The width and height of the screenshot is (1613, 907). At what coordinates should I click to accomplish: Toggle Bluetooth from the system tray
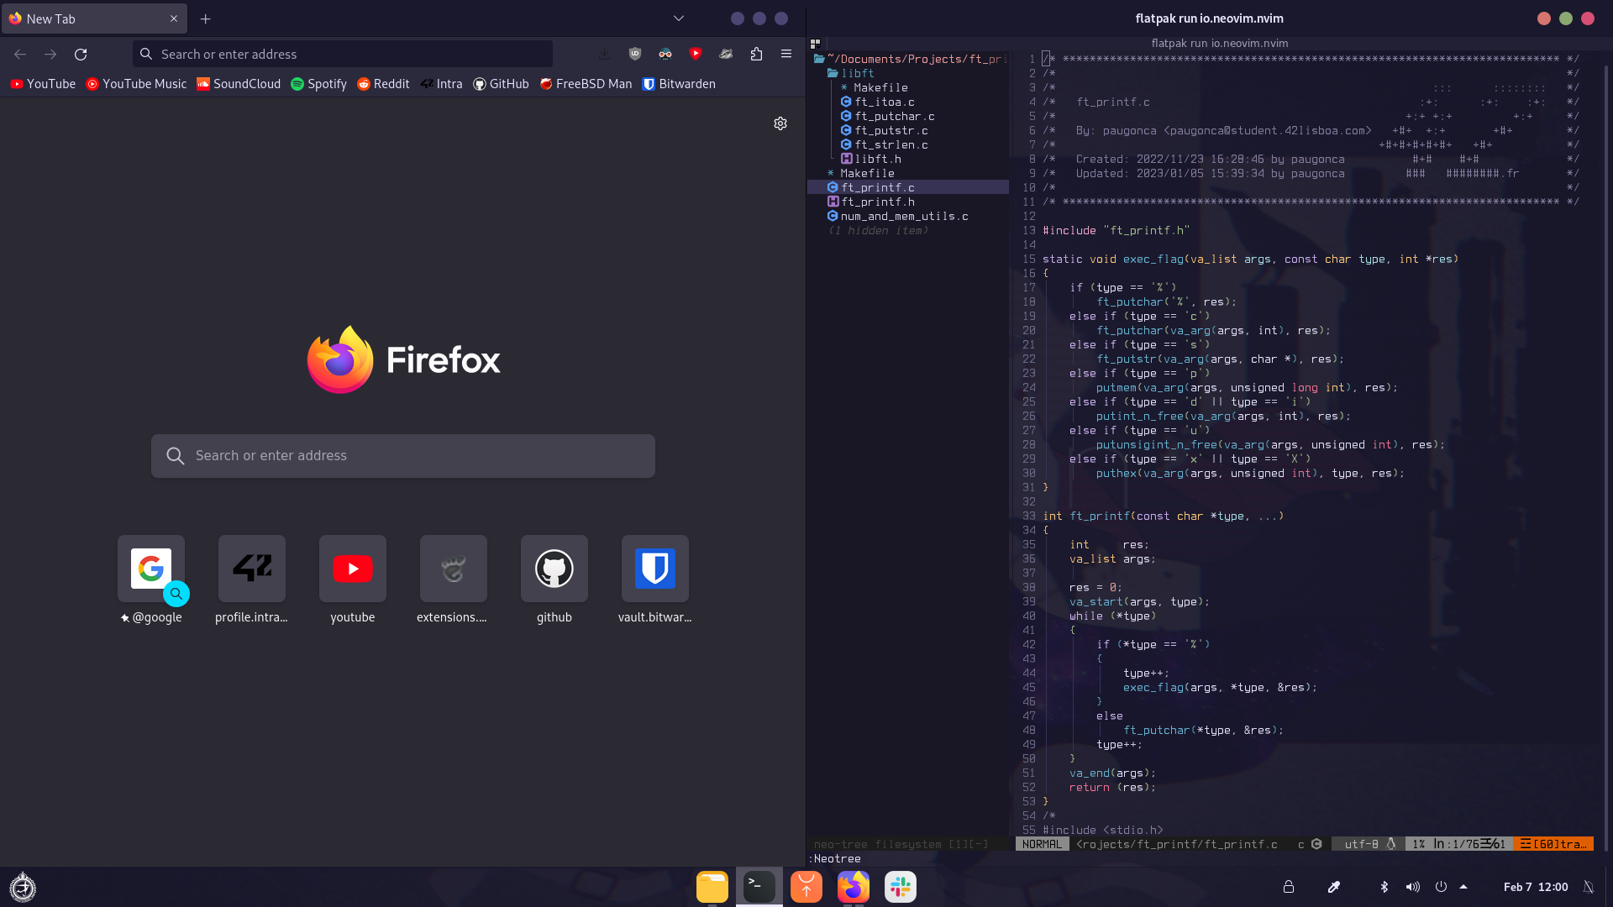click(1384, 887)
